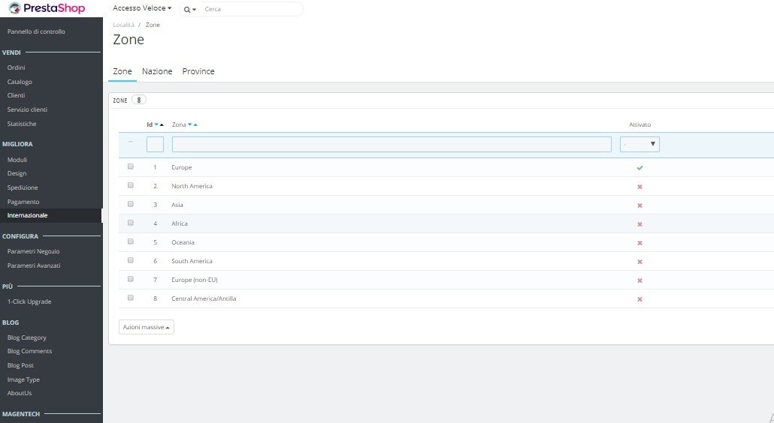The image size is (774, 423).
Task: Toggle the Asia status cross
Action: point(639,205)
